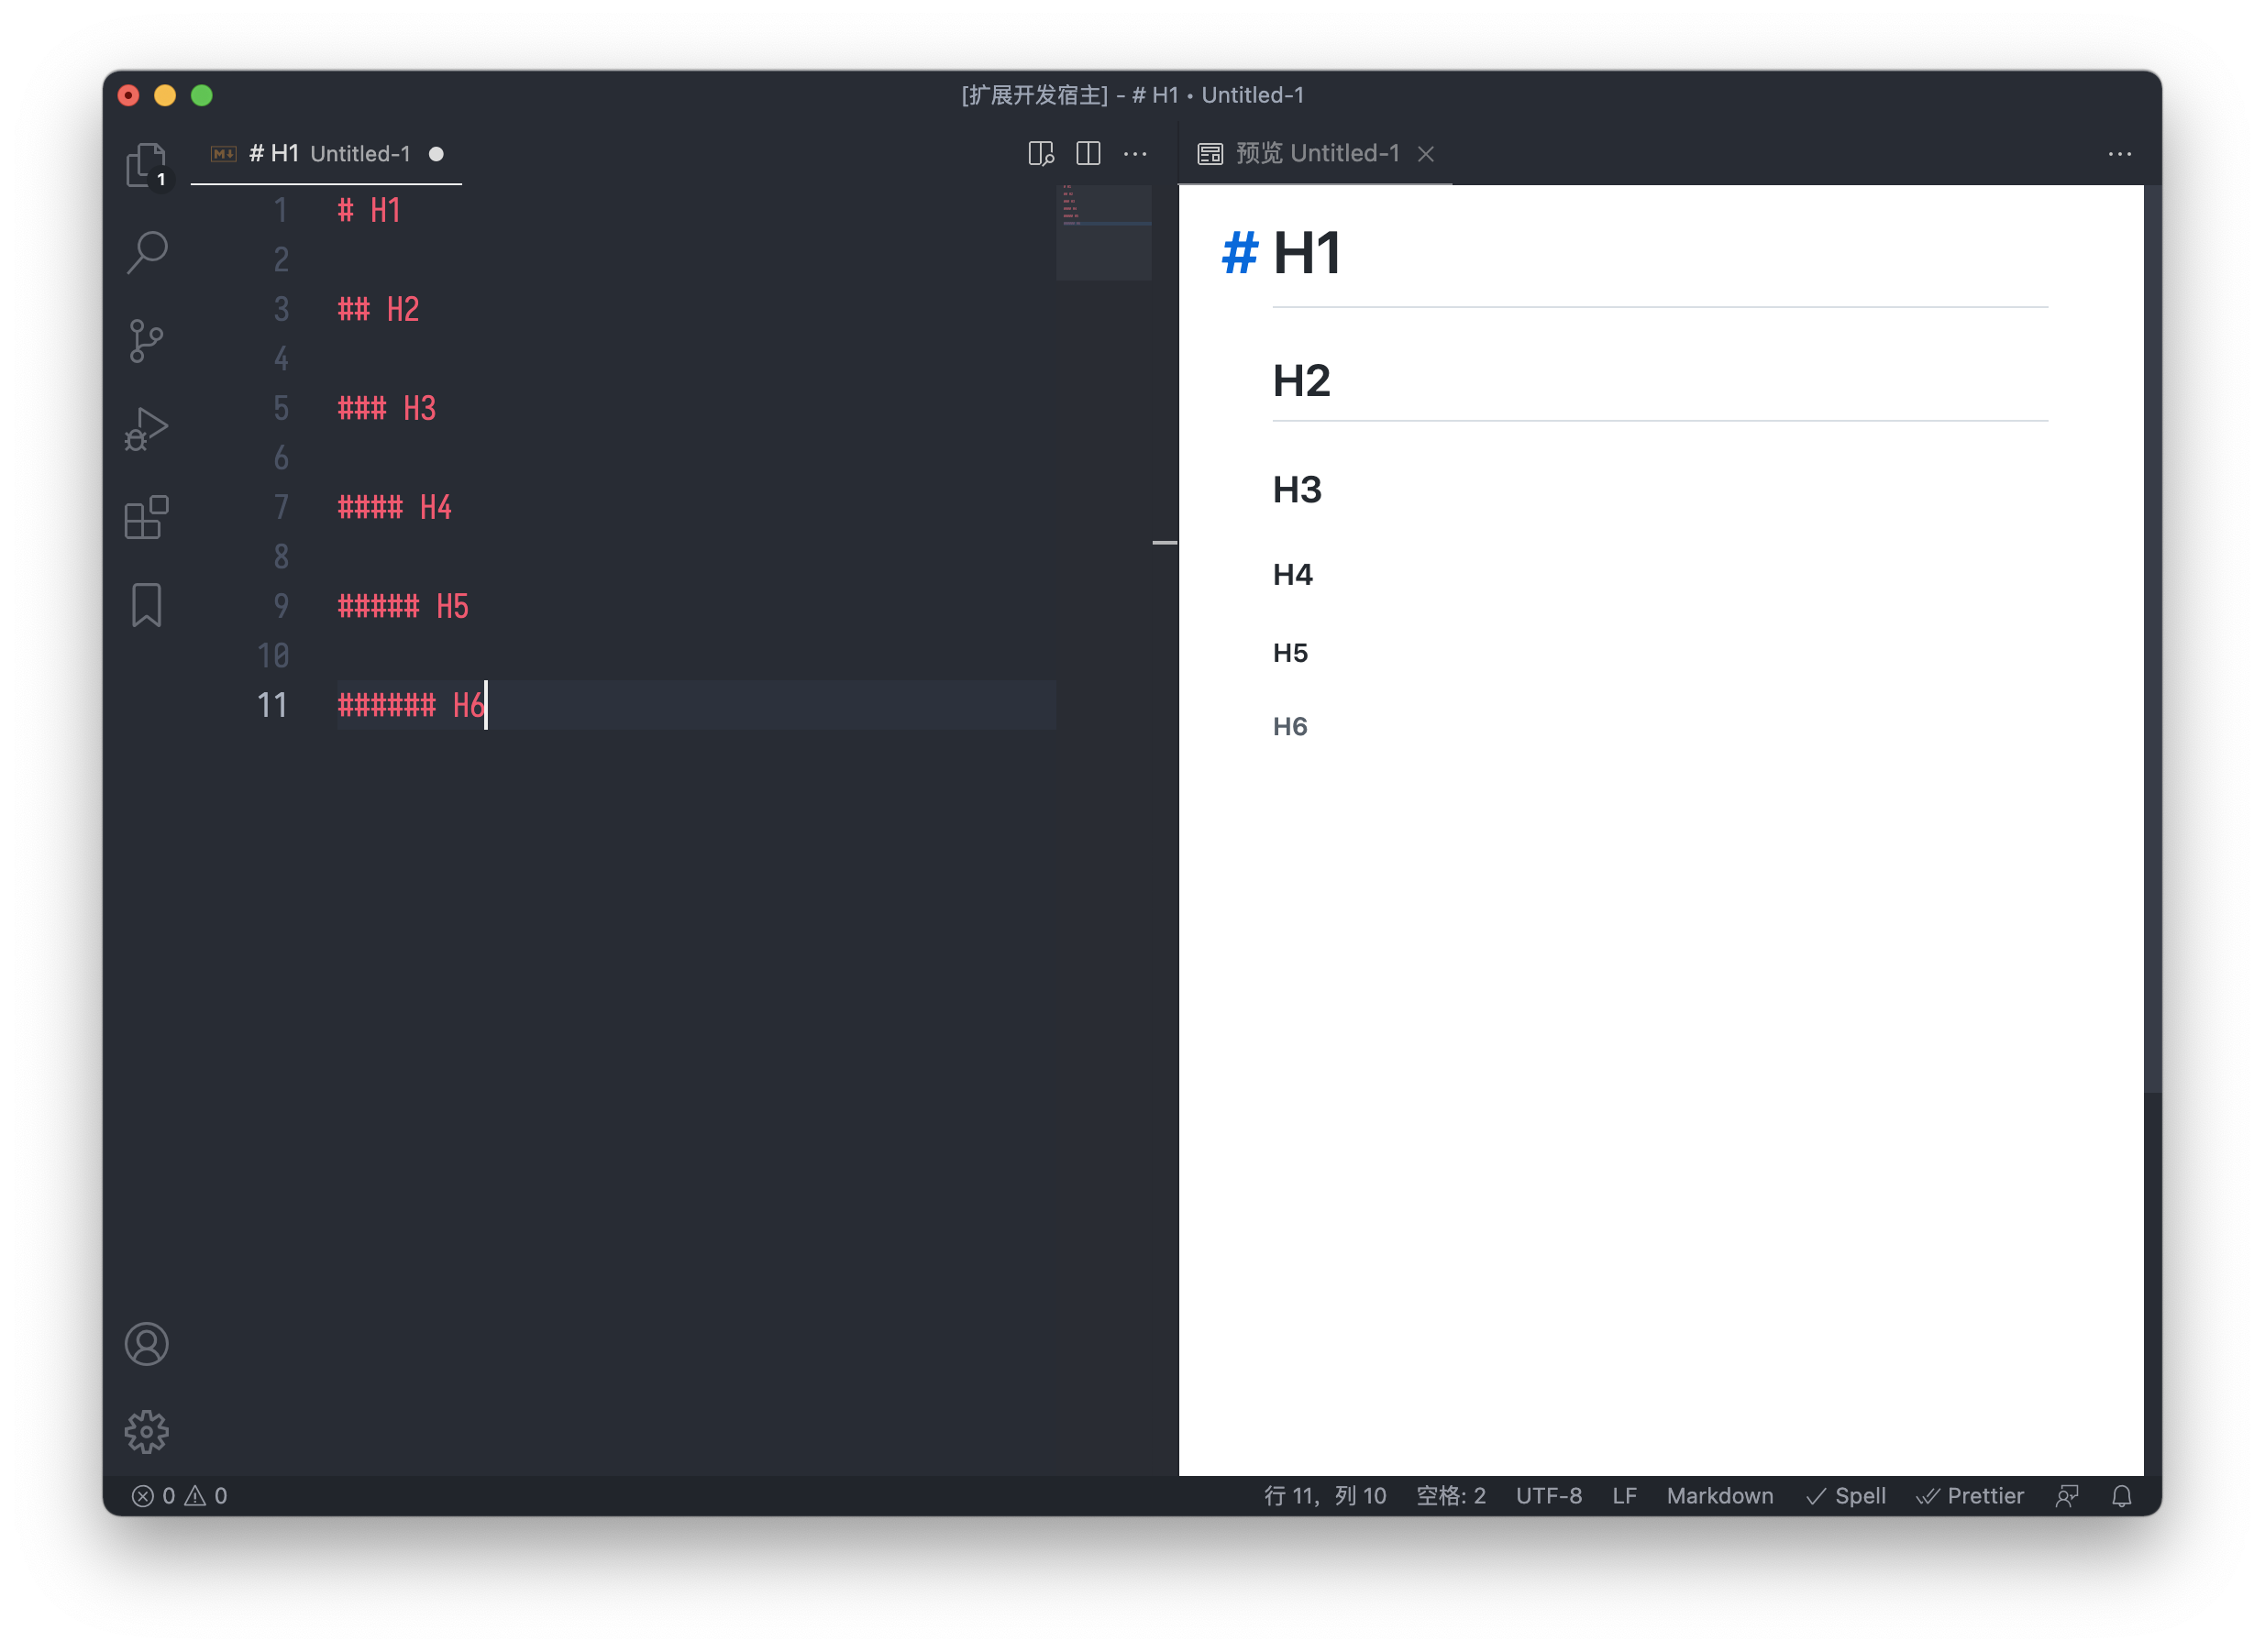2265x1652 pixels.
Task: Toggle Prettier formatter in the status bar
Action: tap(1969, 1495)
